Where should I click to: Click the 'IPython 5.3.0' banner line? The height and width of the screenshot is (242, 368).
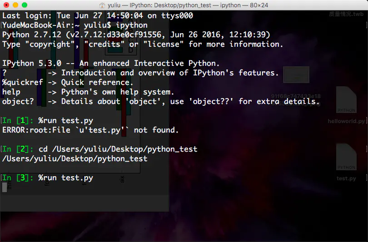(111, 64)
